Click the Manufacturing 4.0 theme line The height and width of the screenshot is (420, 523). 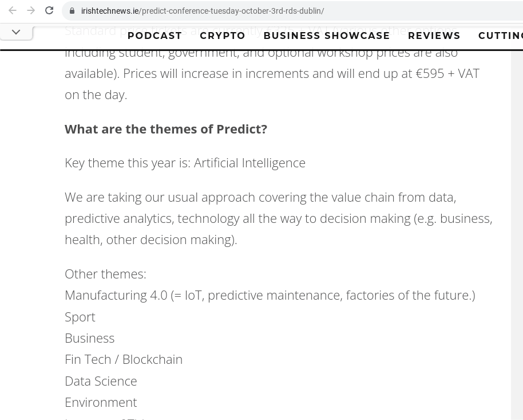point(270,295)
